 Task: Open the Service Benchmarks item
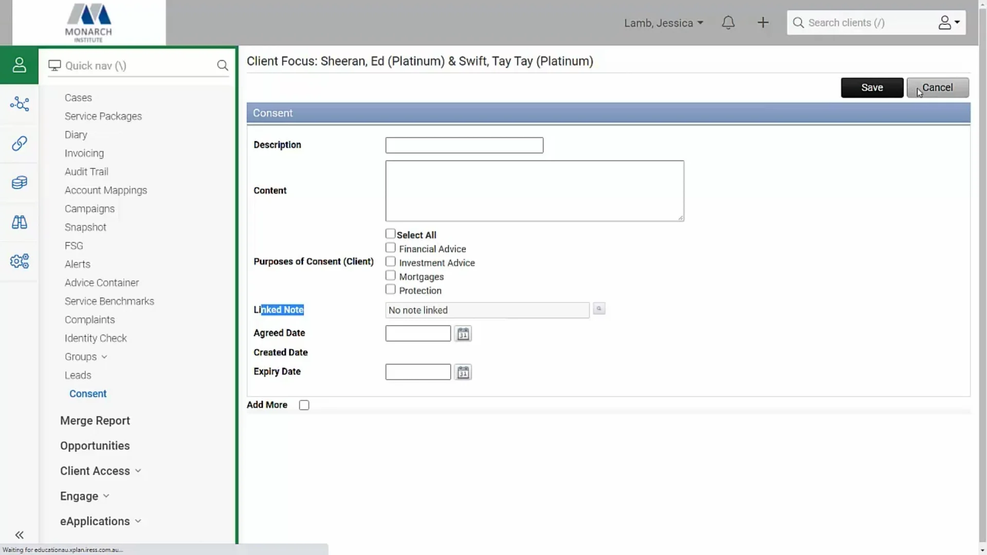point(109,301)
